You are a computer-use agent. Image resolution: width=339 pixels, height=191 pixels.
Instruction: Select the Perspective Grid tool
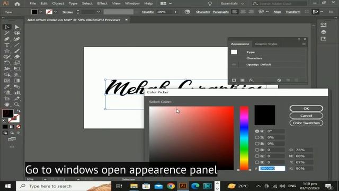pyautogui.click(x=17, y=75)
